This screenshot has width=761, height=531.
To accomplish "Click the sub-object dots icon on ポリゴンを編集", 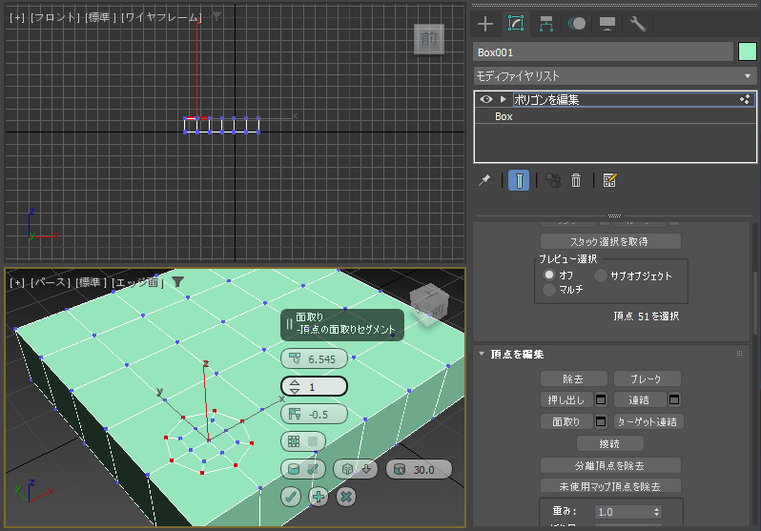I will pos(745,99).
